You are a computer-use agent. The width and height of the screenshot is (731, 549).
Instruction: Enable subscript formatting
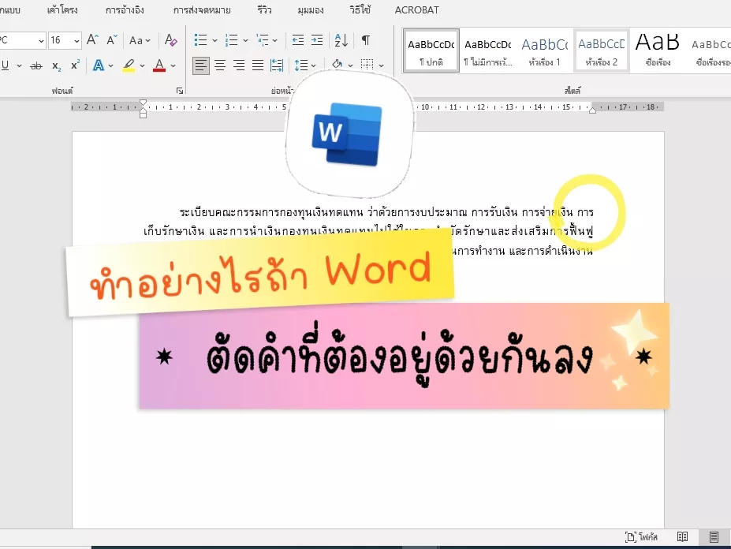click(55, 65)
